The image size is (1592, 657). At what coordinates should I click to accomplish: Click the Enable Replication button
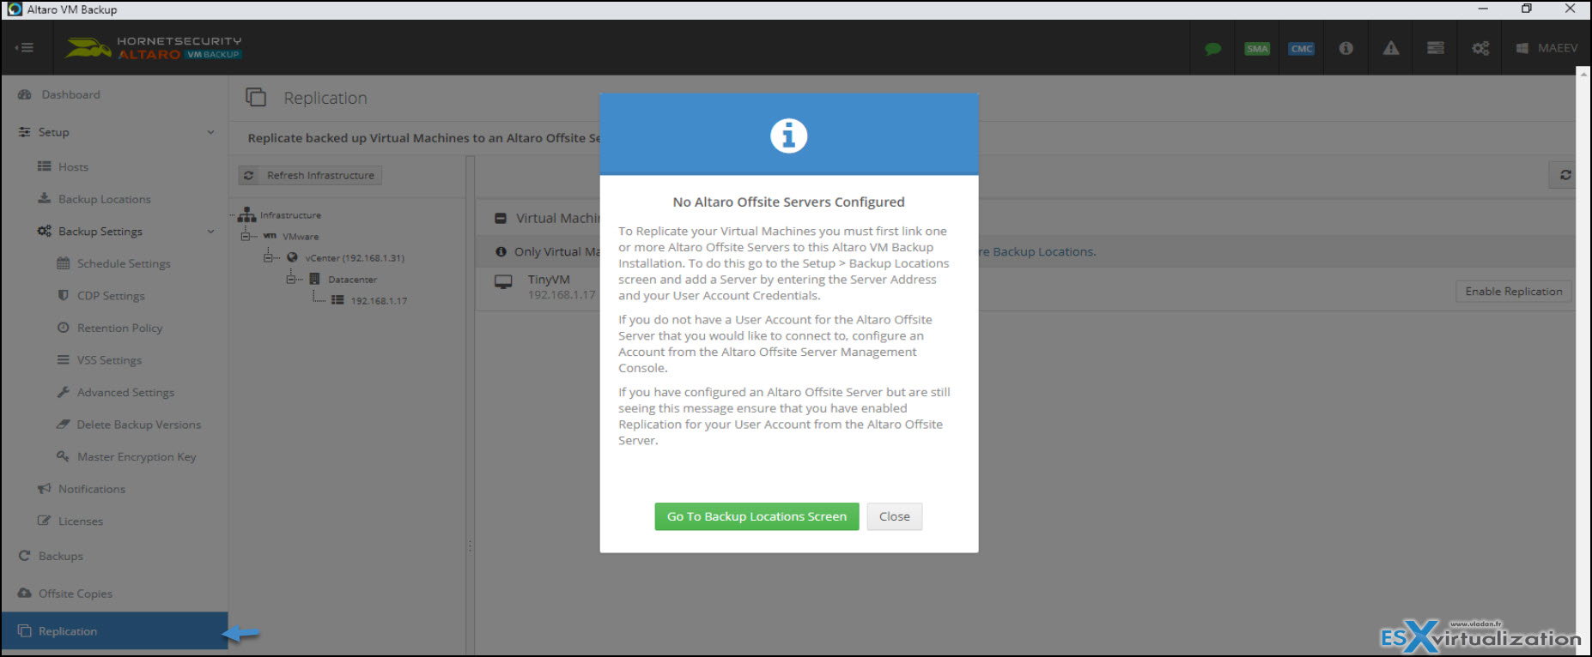1514,292
